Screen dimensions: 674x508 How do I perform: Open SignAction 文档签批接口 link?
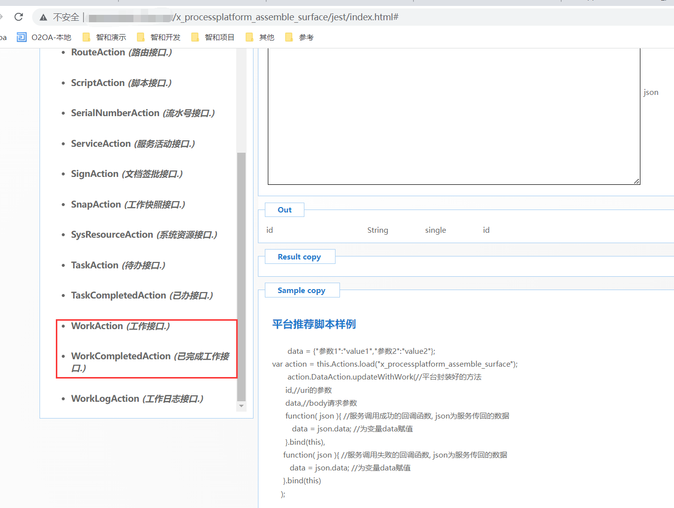[x=127, y=174]
